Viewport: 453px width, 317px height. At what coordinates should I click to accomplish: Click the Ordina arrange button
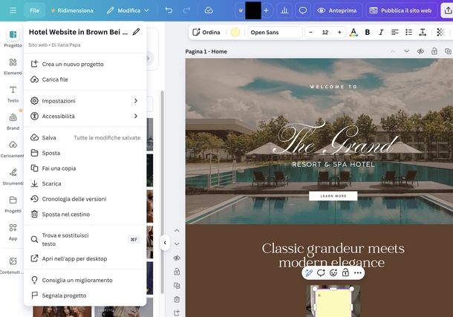tap(206, 33)
